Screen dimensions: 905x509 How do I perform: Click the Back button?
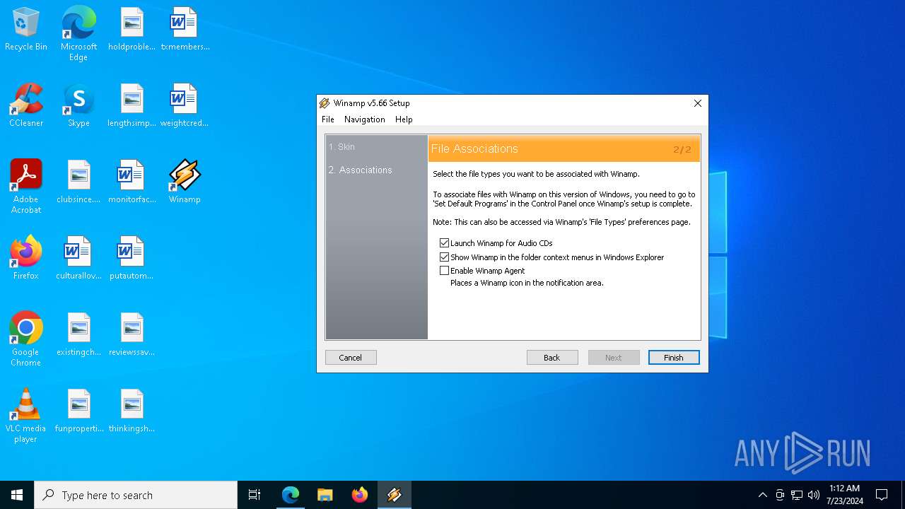click(552, 358)
